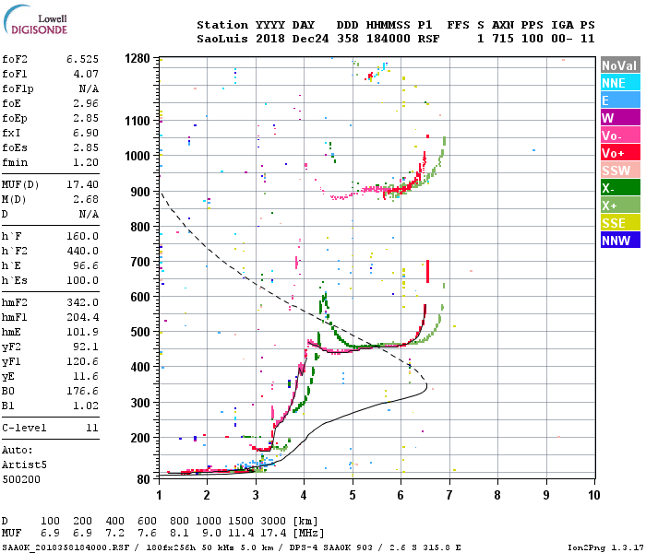Viewport: 646px width, 553px height.
Task: Click the foEs label
Action: (15, 147)
